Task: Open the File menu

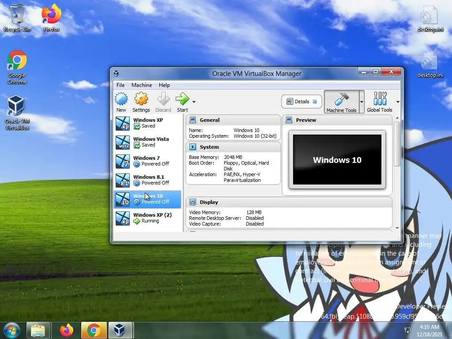Action: [121, 85]
